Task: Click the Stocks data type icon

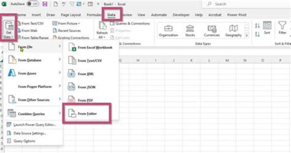Action: 190,31
